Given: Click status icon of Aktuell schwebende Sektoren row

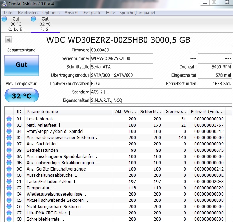Looking at the screenshot, I should click(x=9, y=200).
